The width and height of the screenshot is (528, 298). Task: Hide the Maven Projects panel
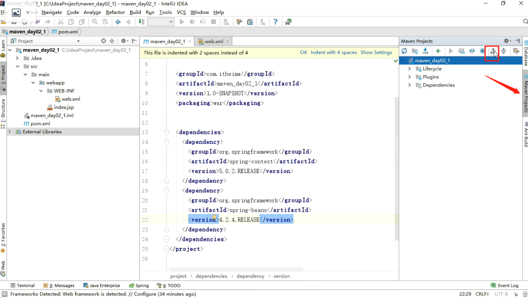(517, 41)
